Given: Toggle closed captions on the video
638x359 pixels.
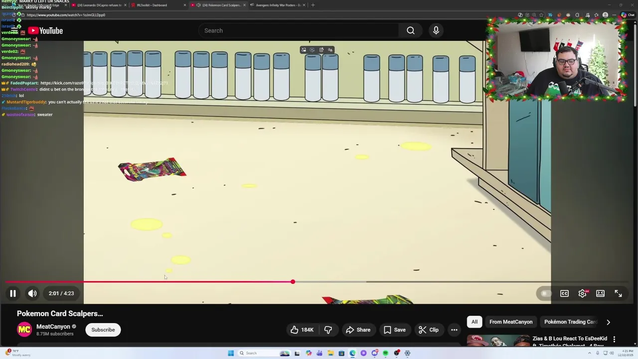Looking at the screenshot, I should tap(564, 294).
